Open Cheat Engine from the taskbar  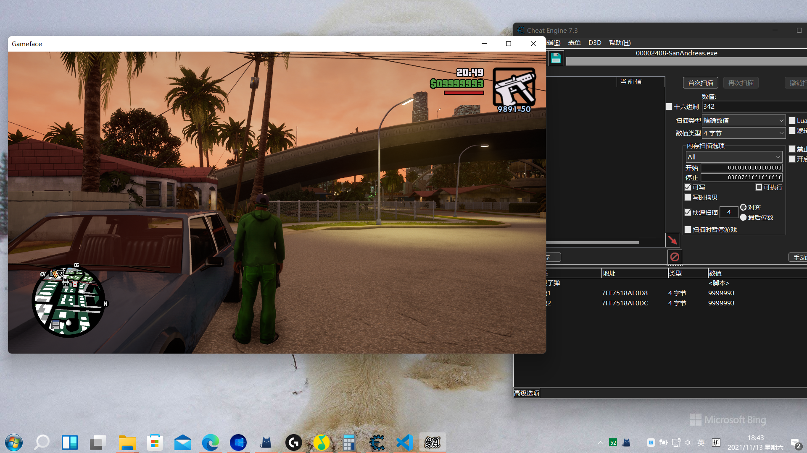tap(377, 443)
